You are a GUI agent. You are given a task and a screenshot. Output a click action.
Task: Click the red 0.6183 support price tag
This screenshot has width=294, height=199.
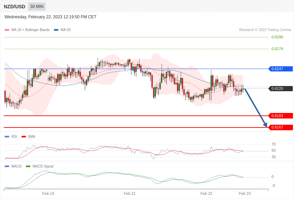click(x=281, y=116)
